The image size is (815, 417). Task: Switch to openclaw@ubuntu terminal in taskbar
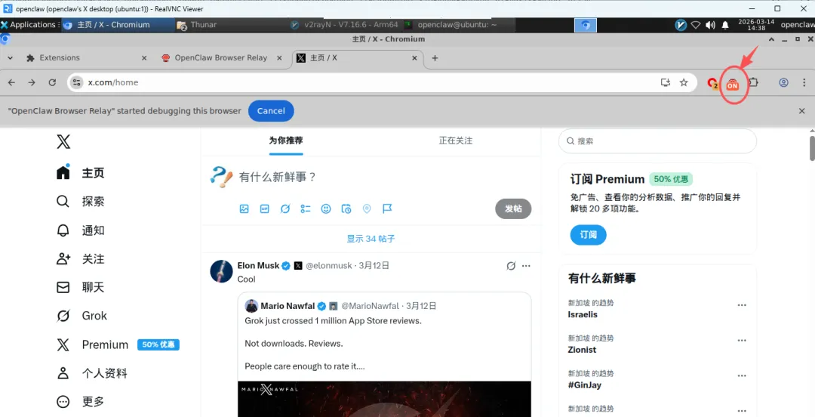coord(457,24)
